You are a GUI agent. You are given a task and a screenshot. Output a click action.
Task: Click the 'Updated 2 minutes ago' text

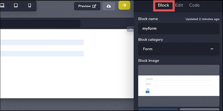[202, 19]
